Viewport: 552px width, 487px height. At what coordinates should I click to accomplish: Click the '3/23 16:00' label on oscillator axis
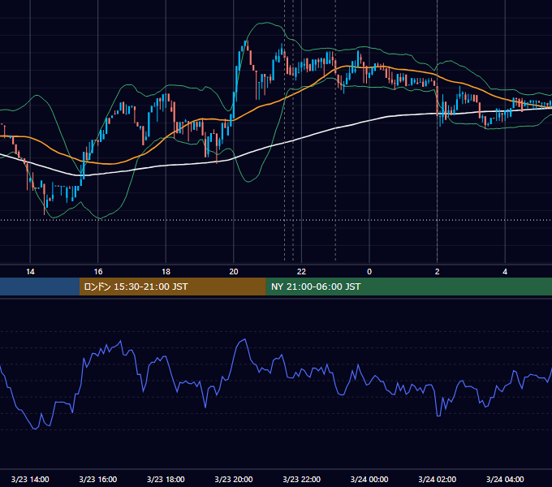pyautogui.click(x=98, y=479)
